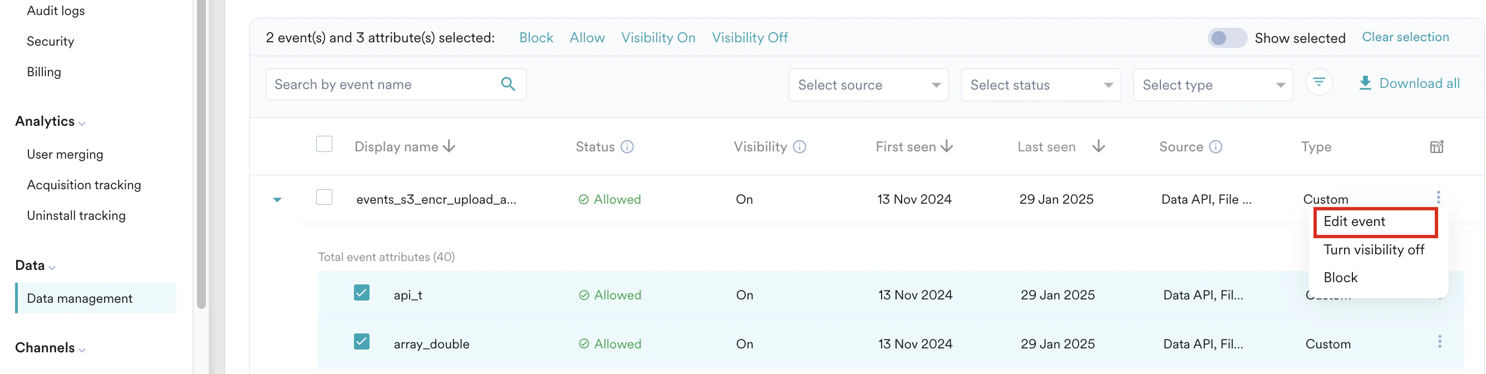Check the select-all checkbox in table header
The image size is (1486, 374).
(324, 144)
